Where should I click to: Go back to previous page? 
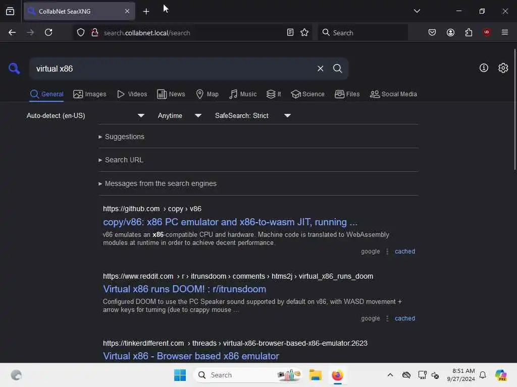pyautogui.click(x=12, y=32)
